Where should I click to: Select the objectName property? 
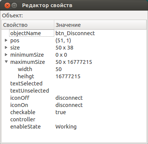pyautogui.click(x=25, y=33)
